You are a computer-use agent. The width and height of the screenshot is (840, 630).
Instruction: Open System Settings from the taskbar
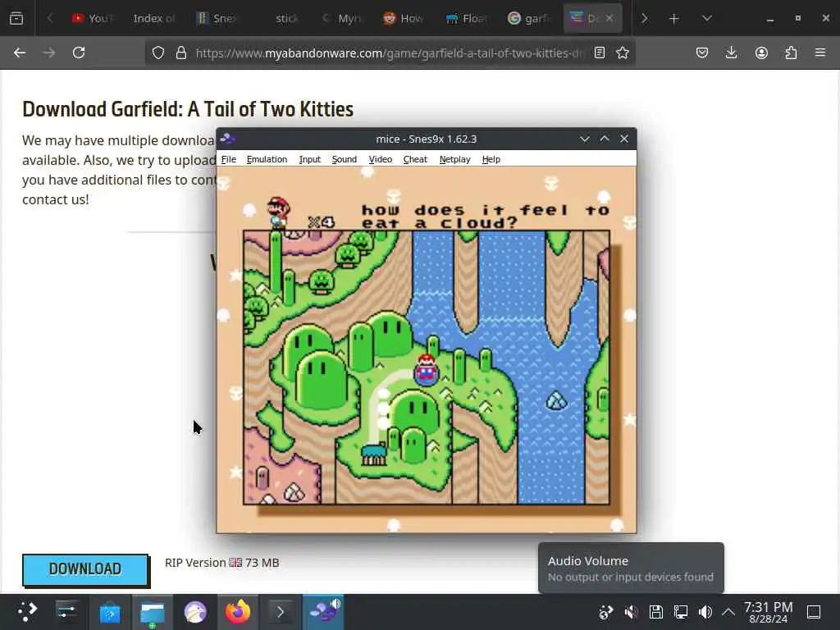tap(67, 612)
